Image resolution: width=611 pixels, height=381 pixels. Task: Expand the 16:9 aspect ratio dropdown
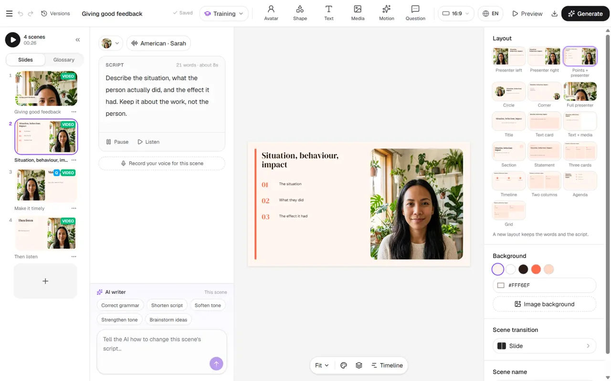click(x=456, y=14)
